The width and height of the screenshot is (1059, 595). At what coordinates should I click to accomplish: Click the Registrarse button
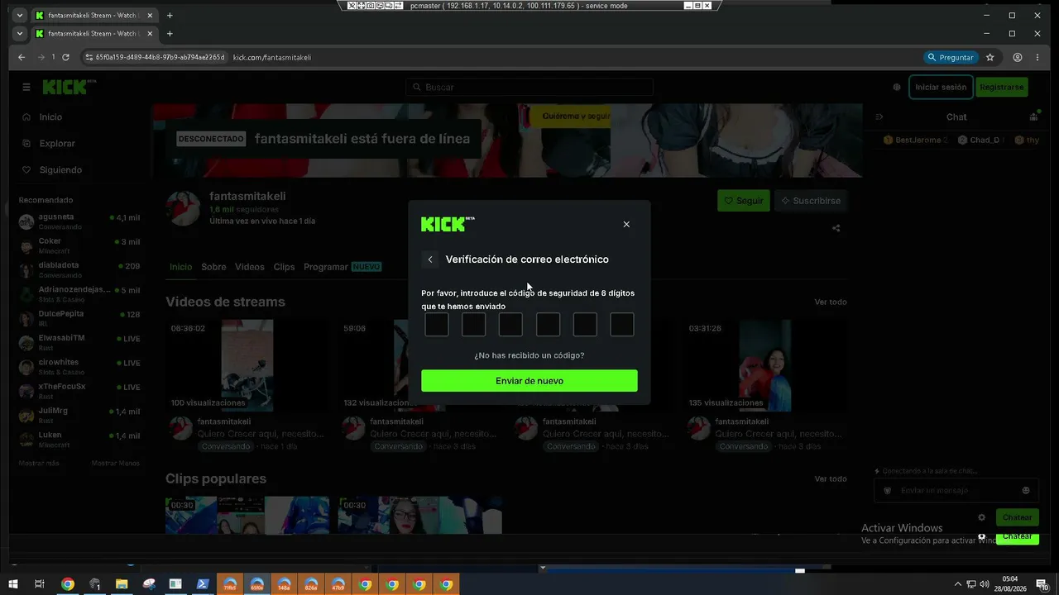point(1002,87)
